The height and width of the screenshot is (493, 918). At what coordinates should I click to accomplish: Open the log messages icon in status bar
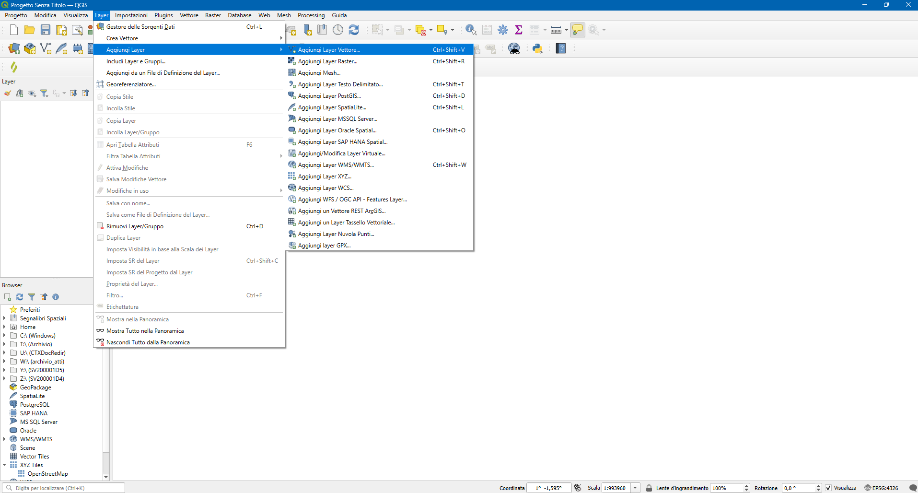tap(913, 488)
